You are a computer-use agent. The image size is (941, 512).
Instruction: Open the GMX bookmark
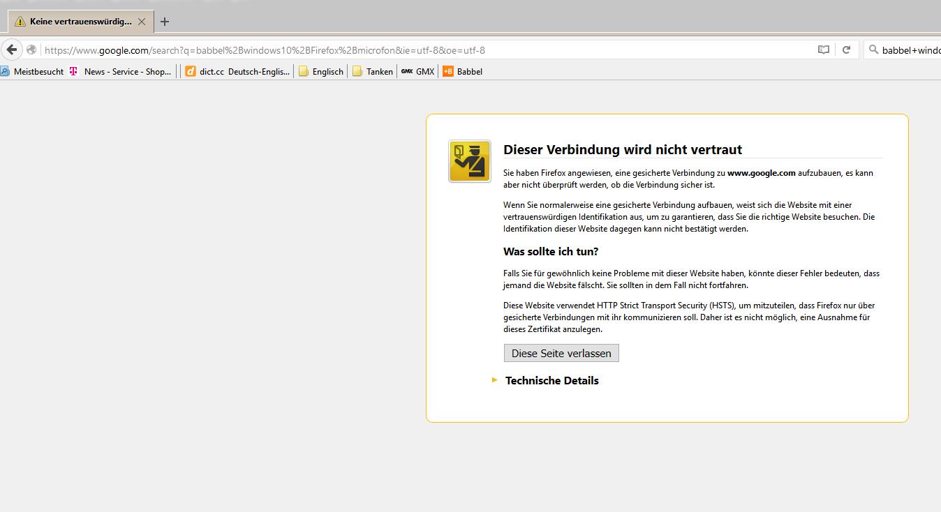[417, 71]
